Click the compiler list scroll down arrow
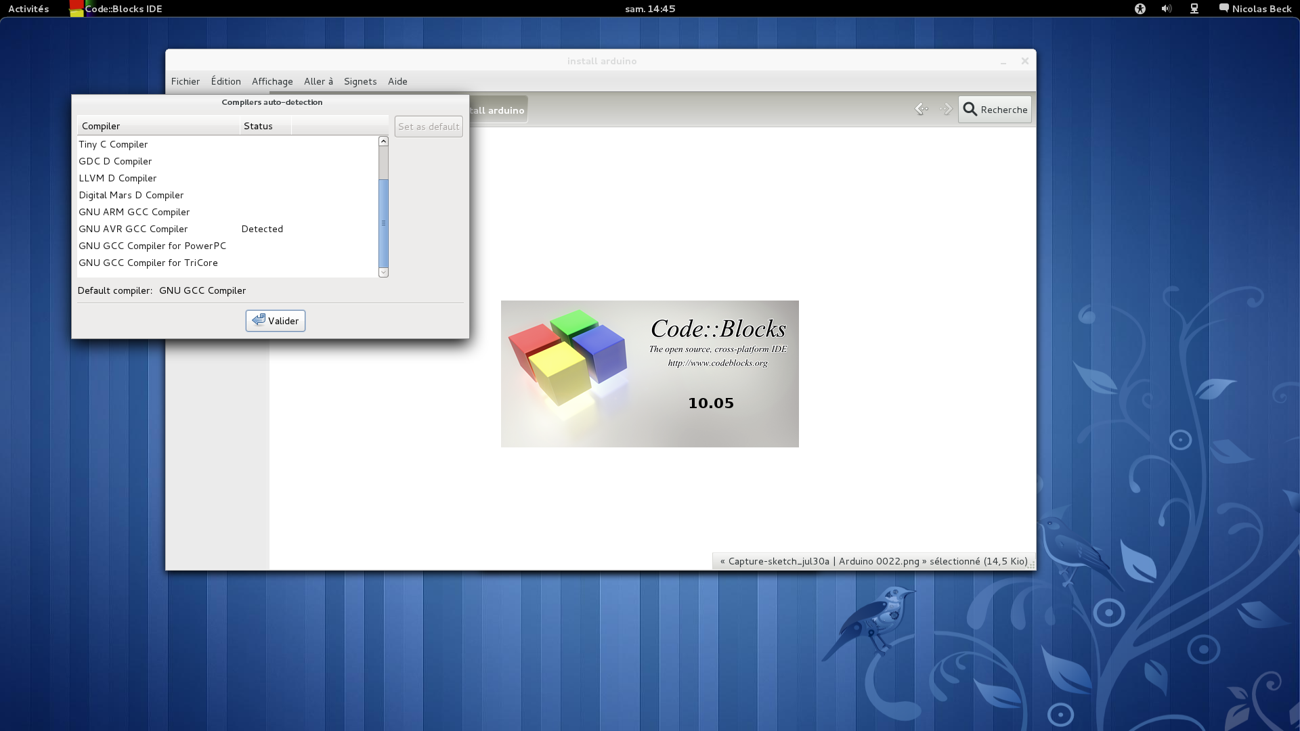1300x731 pixels. [x=383, y=272]
